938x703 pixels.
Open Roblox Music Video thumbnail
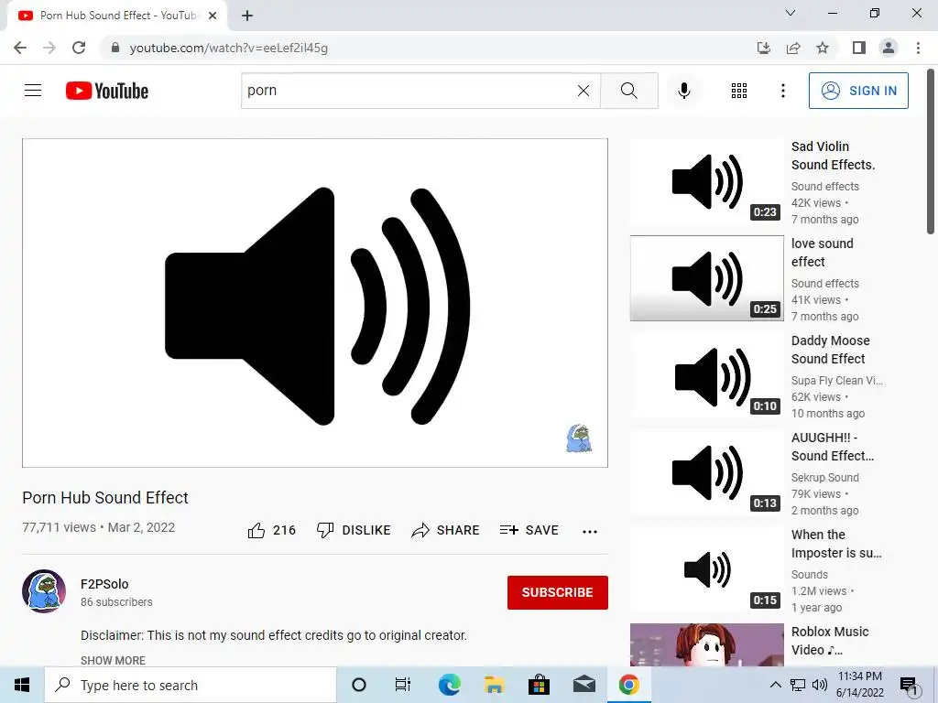[707, 645]
